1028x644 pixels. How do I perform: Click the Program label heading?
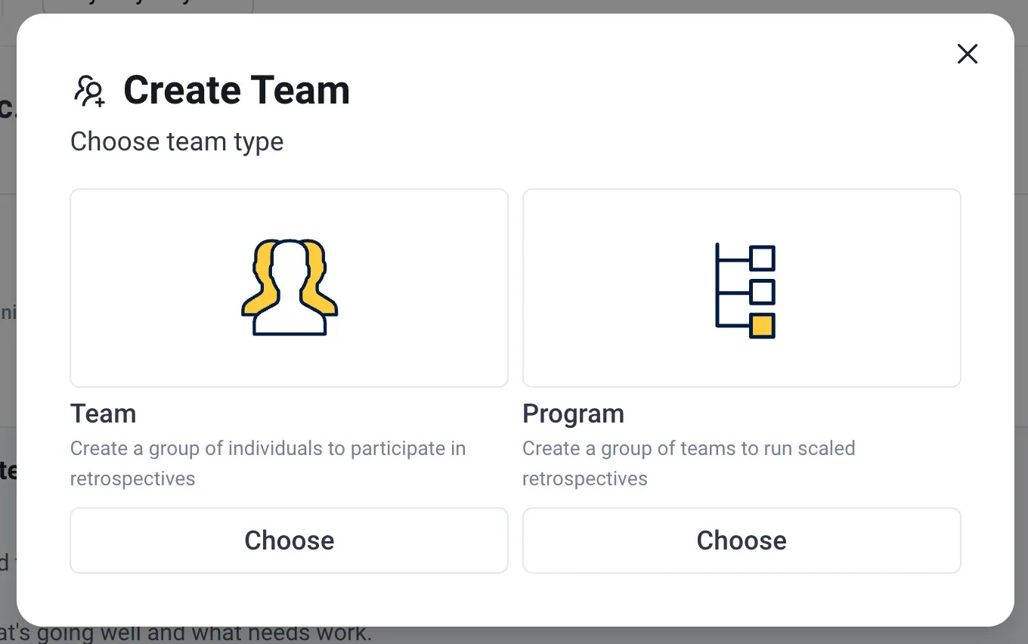(x=573, y=413)
